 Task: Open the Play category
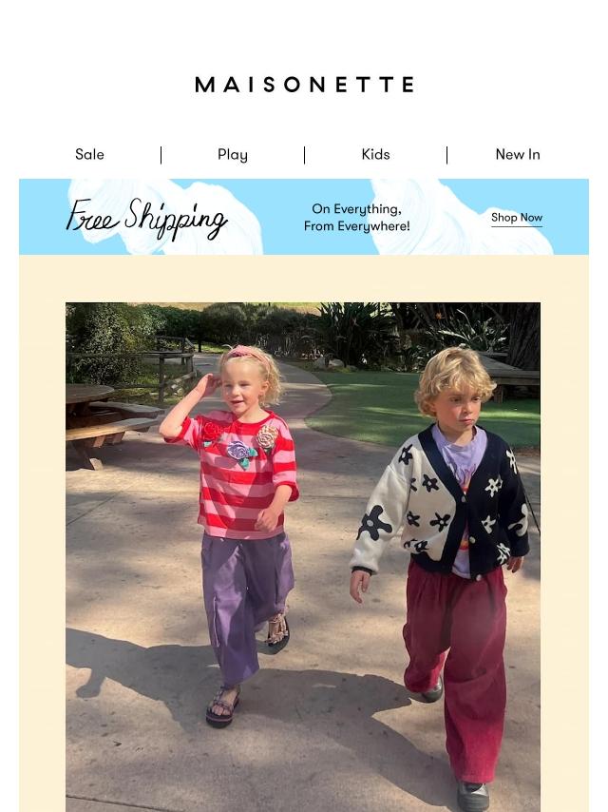pyautogui.click(x=233, y=155)
